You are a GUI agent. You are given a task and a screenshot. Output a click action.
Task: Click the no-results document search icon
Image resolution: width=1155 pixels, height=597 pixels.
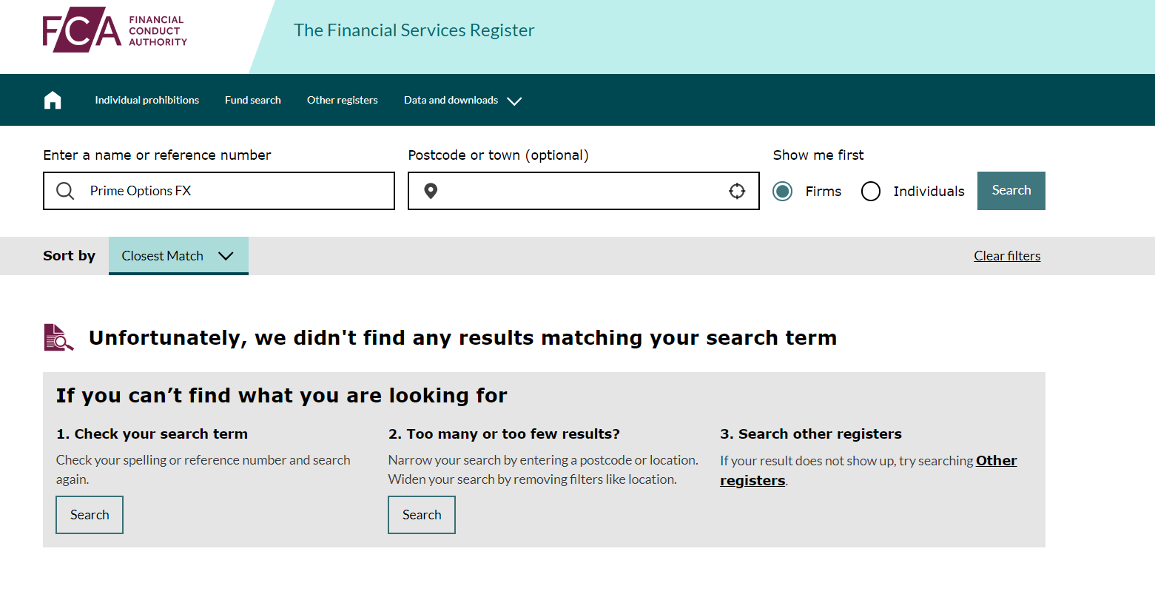[x=58, y=337]
